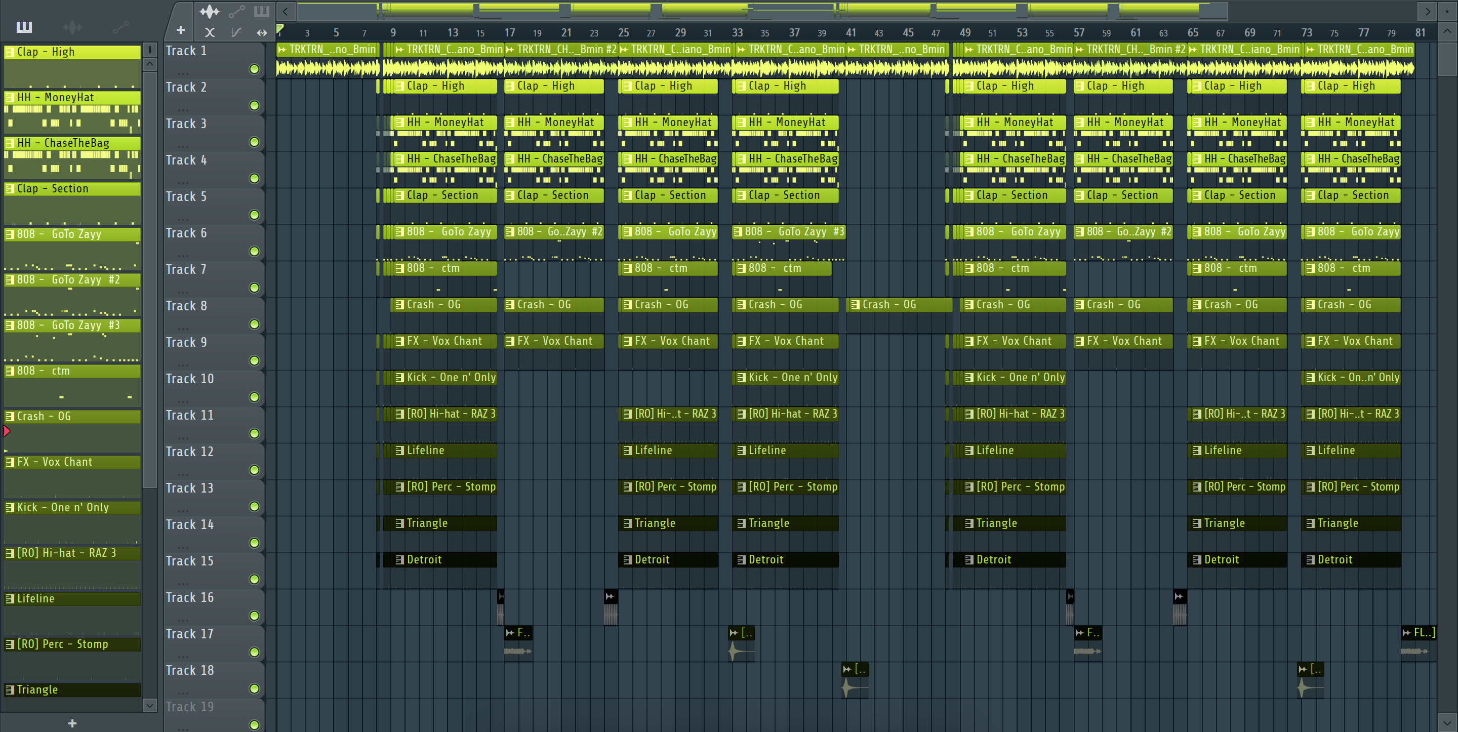Image resolution: width=1458 pixels, height=732 pixels.
Task: Click the double-arrow stretch icon in the toolbar
Action: pyautogui.click(x=262, y=32)
